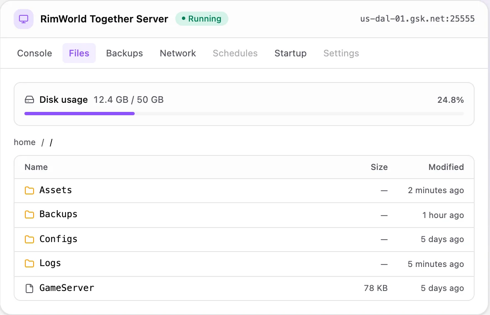The image size is (490, 315).
Task: Click the Logs folder icon
Action: click(29, 264)
